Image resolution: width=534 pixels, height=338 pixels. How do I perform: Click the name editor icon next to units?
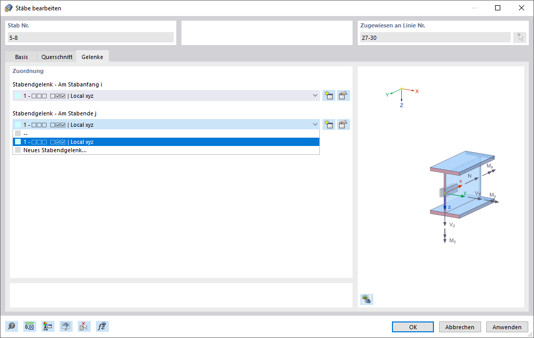coord(48,327)
